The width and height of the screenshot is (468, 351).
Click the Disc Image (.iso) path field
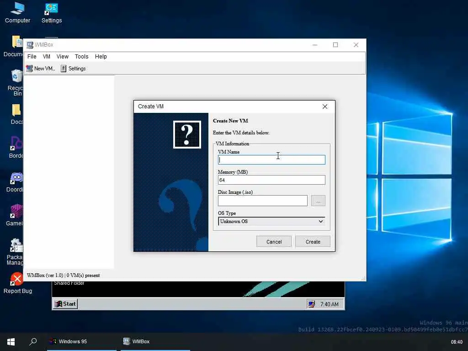coord(263,201)
